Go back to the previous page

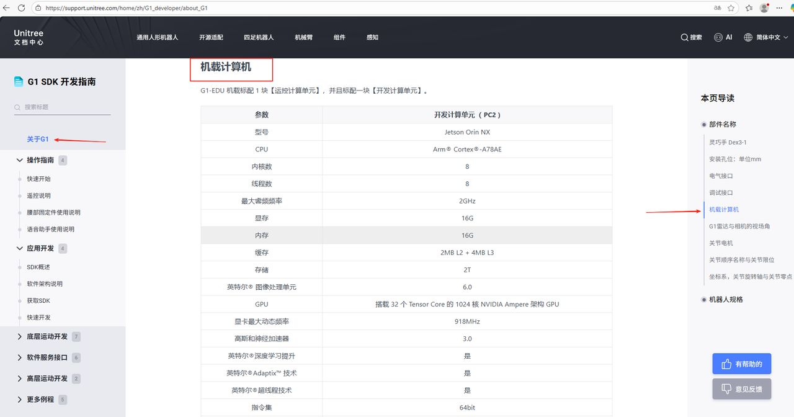(x=7, y=8)
